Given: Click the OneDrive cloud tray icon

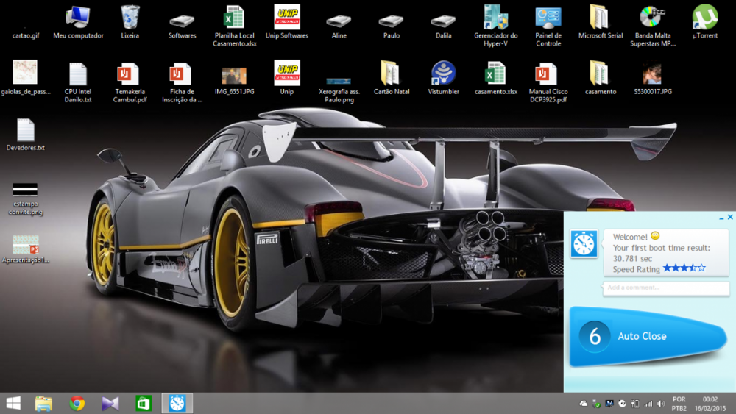Looking at the screenshot, I should pos(584,404).
